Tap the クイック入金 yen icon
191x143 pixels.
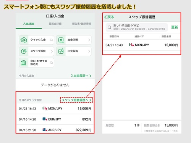tap(24, 40)
